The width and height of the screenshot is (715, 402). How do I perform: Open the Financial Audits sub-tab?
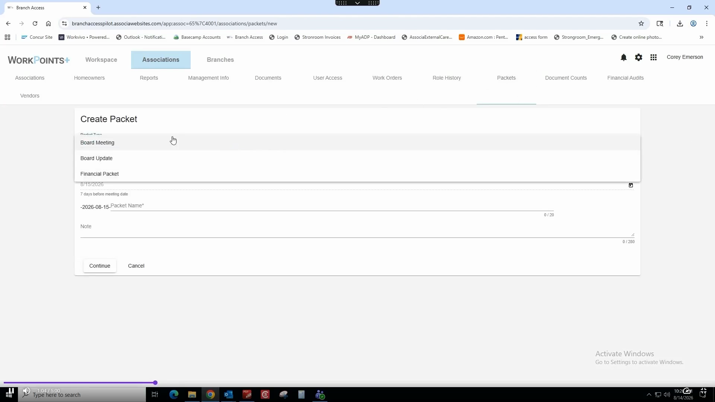(626, 78)
